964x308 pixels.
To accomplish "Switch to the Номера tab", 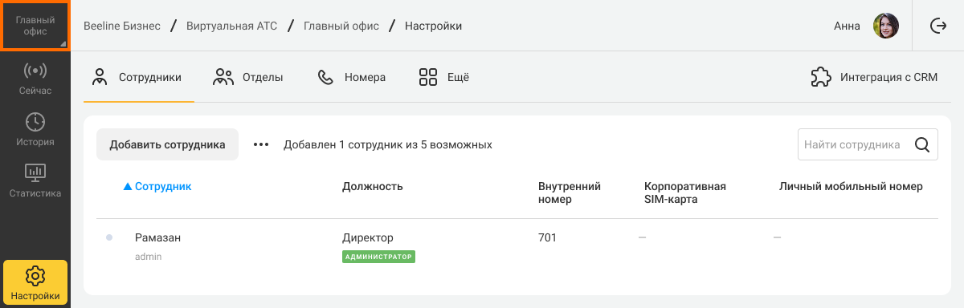I will coord(352,78).
